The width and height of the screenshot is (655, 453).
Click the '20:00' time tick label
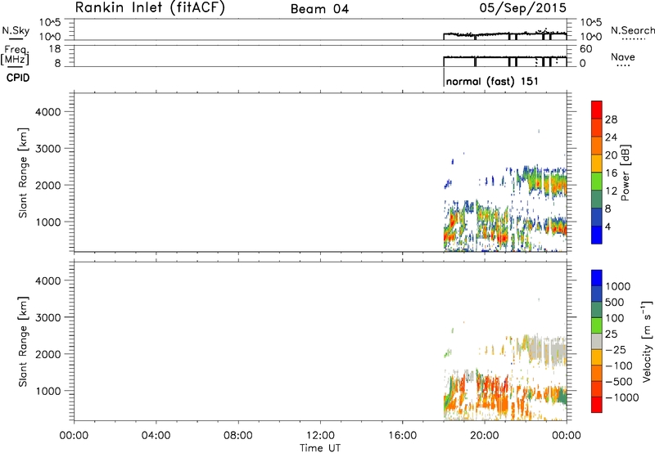[x=485, y=436]
